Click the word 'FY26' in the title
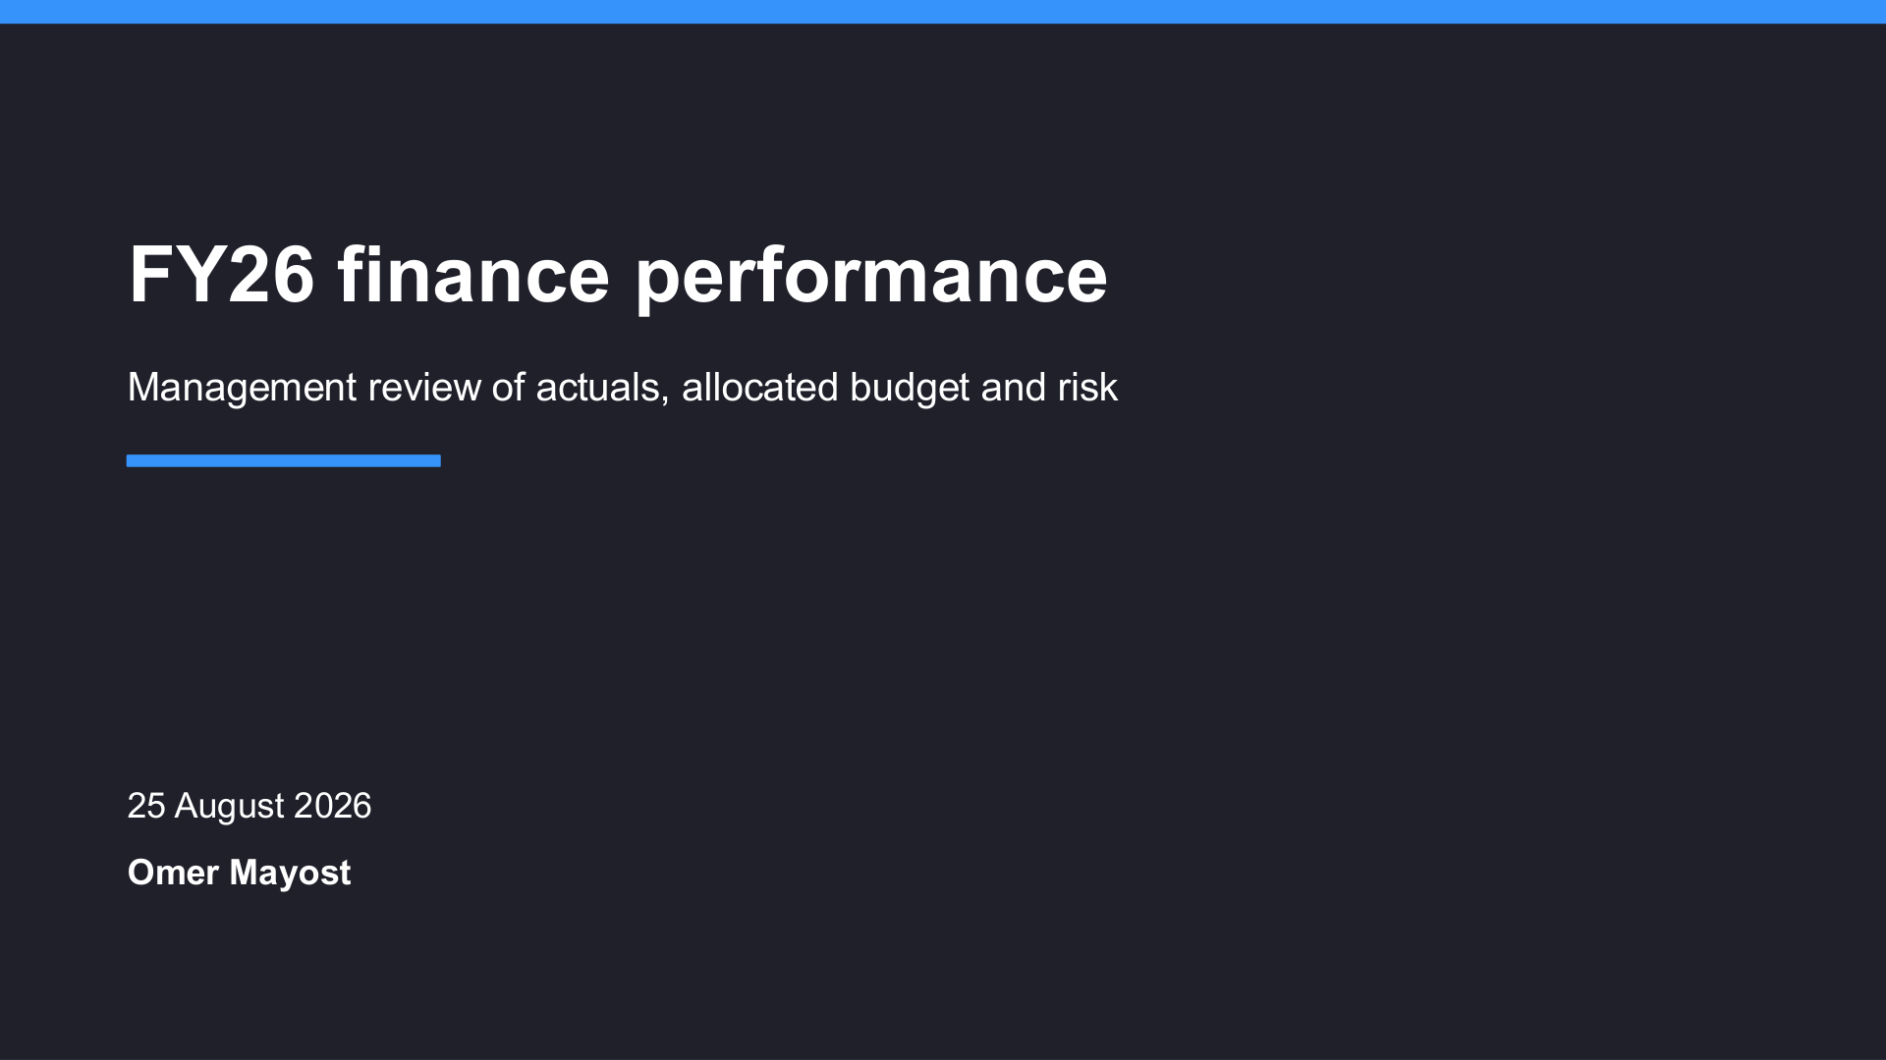 [x=222, y=275]
